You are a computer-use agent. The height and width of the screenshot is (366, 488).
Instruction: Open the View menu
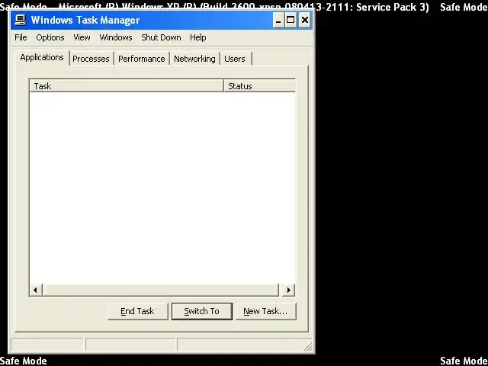pyautogui.click(x=82, y=37)
